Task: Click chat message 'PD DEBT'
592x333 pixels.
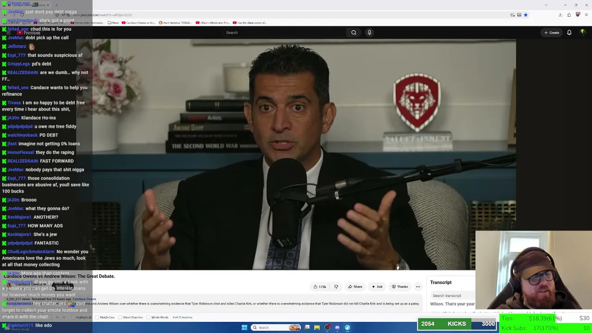Action: point(49,135)
